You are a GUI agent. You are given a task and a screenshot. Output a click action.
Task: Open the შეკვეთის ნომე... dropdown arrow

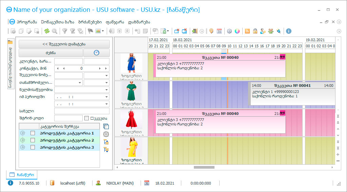point(106,75)
